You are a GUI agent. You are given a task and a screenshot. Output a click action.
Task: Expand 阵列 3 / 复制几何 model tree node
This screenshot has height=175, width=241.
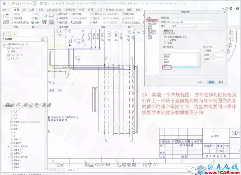8,157
